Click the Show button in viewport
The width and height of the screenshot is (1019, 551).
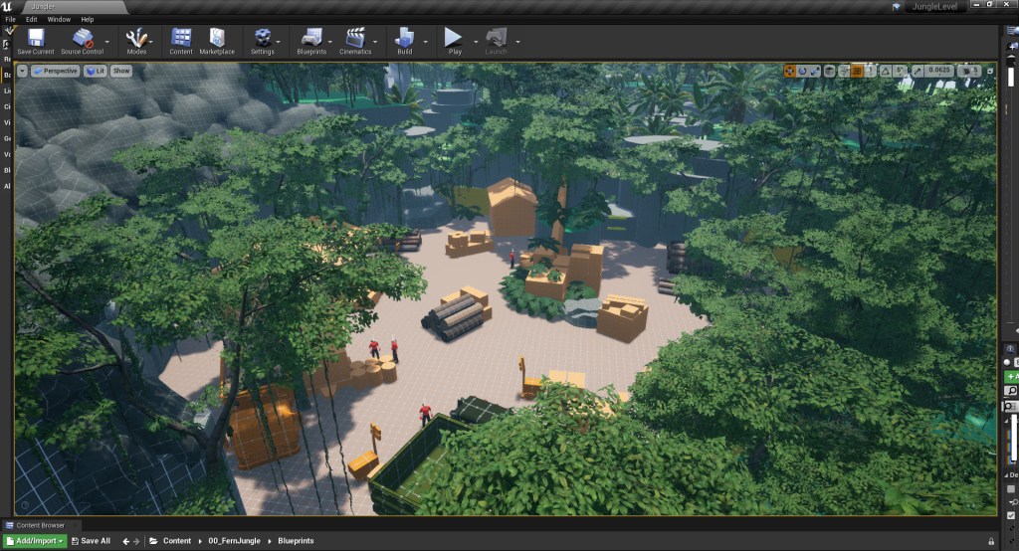(x=120, y=71)
